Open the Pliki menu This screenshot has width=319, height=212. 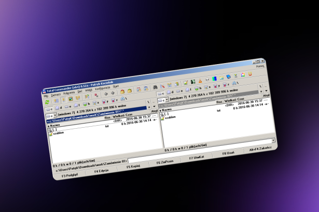46,96
